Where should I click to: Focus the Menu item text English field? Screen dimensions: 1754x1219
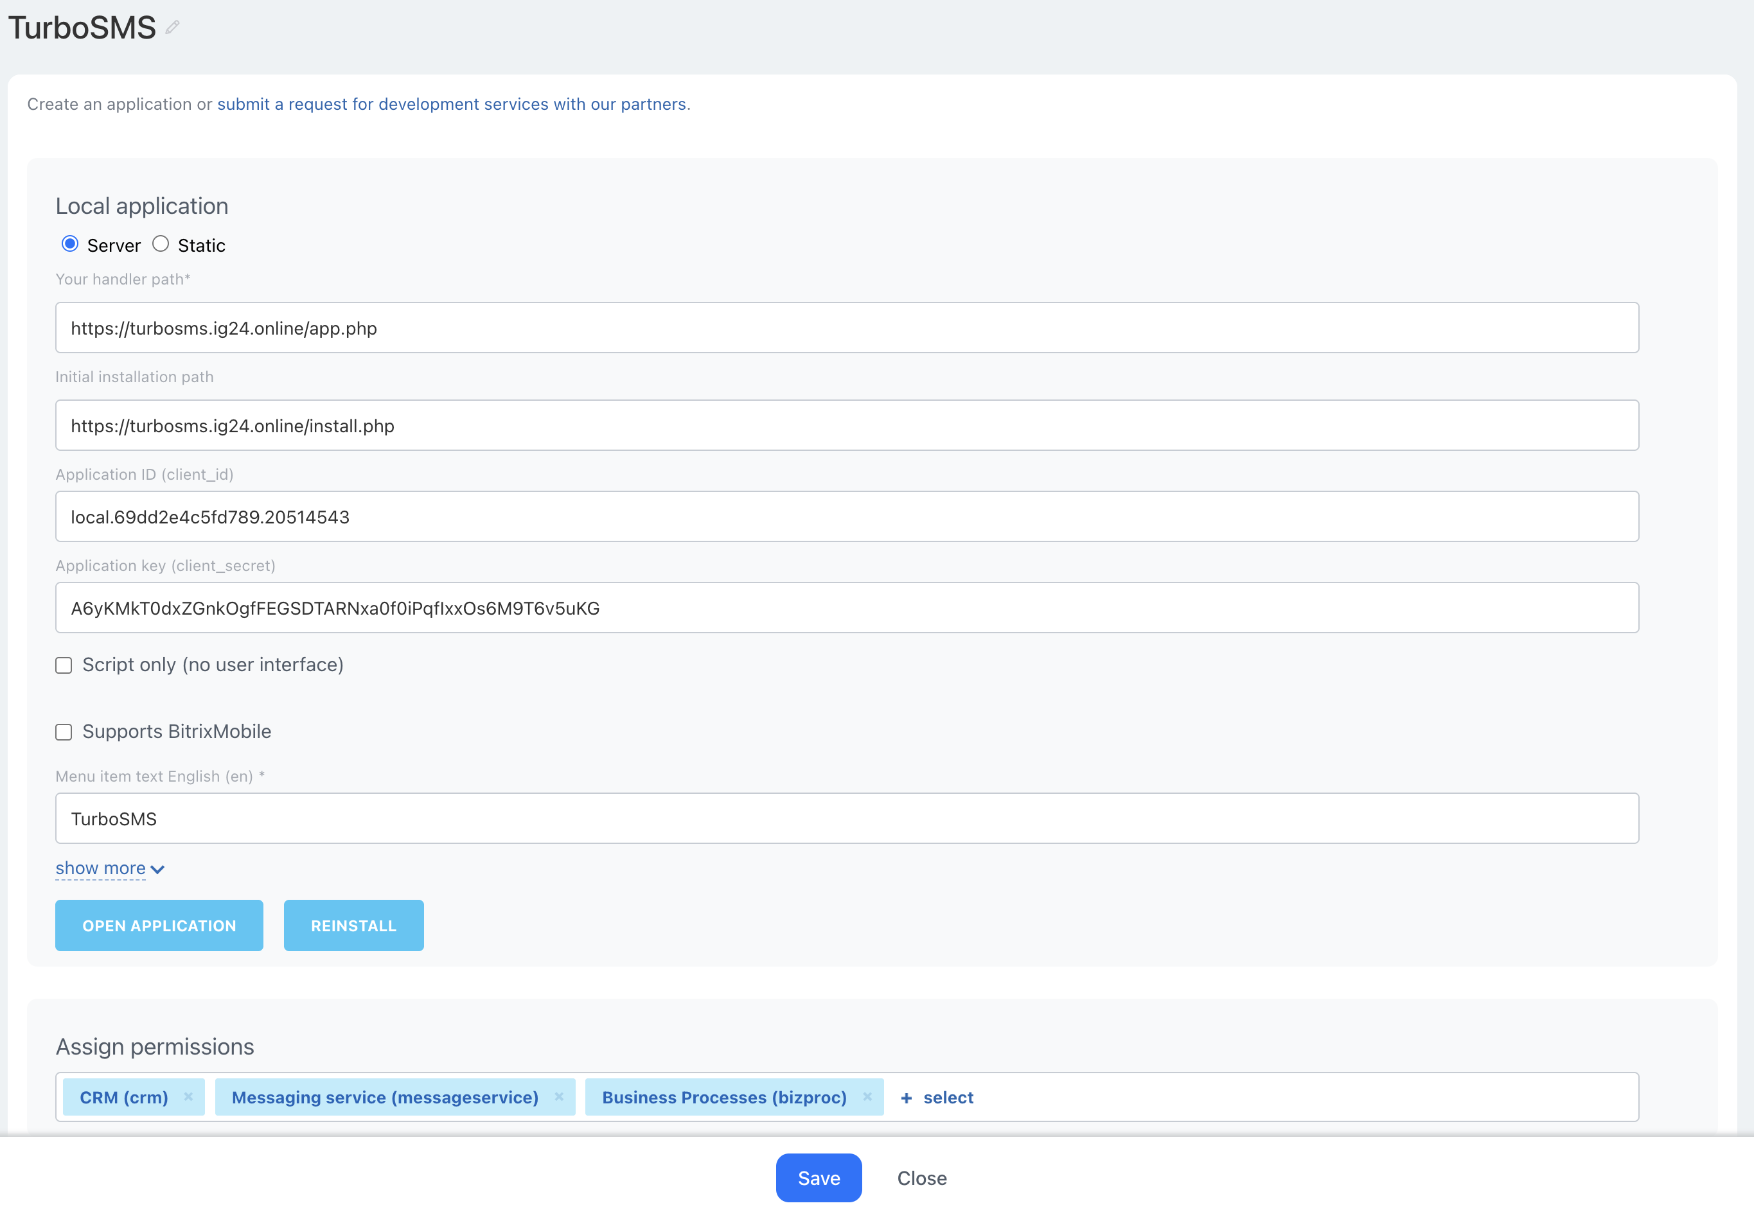[x=847, y=819]
